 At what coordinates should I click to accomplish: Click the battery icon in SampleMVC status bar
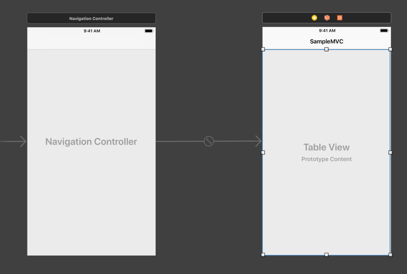click(384, 30)
